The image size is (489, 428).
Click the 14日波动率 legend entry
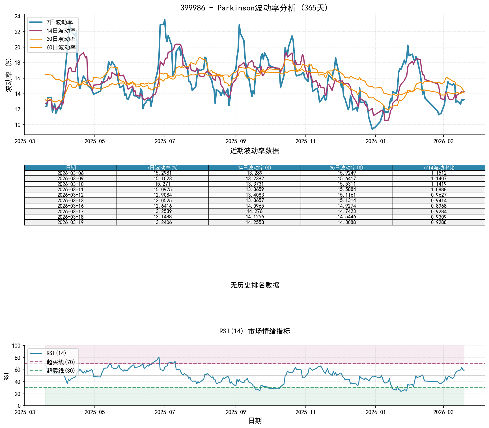(x=61, y=31)
